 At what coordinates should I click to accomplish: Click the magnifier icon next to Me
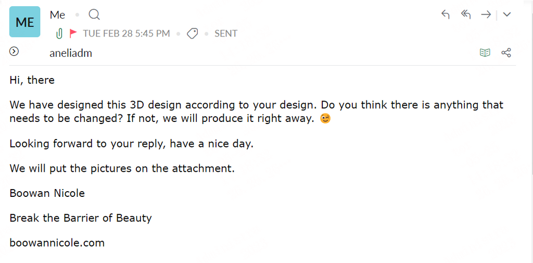point(94,15)
